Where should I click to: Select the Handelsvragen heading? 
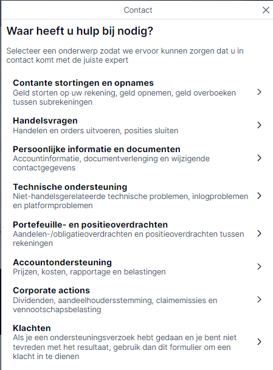pyautogui.click(x=45, y=120)
